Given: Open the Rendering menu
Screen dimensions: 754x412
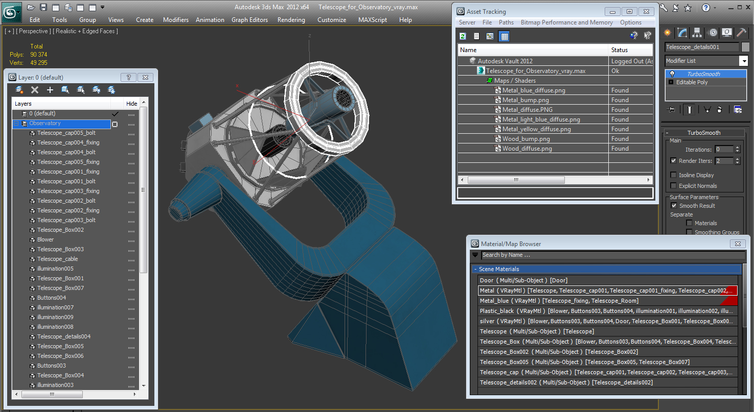Looking at the screenshot, I should tap(291, 20).
